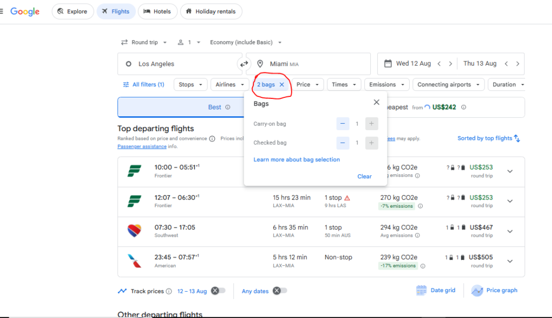Screen dimensions: 552x318
Task: Open the Connecting airports filter dropdown
Action: [448, 84]
